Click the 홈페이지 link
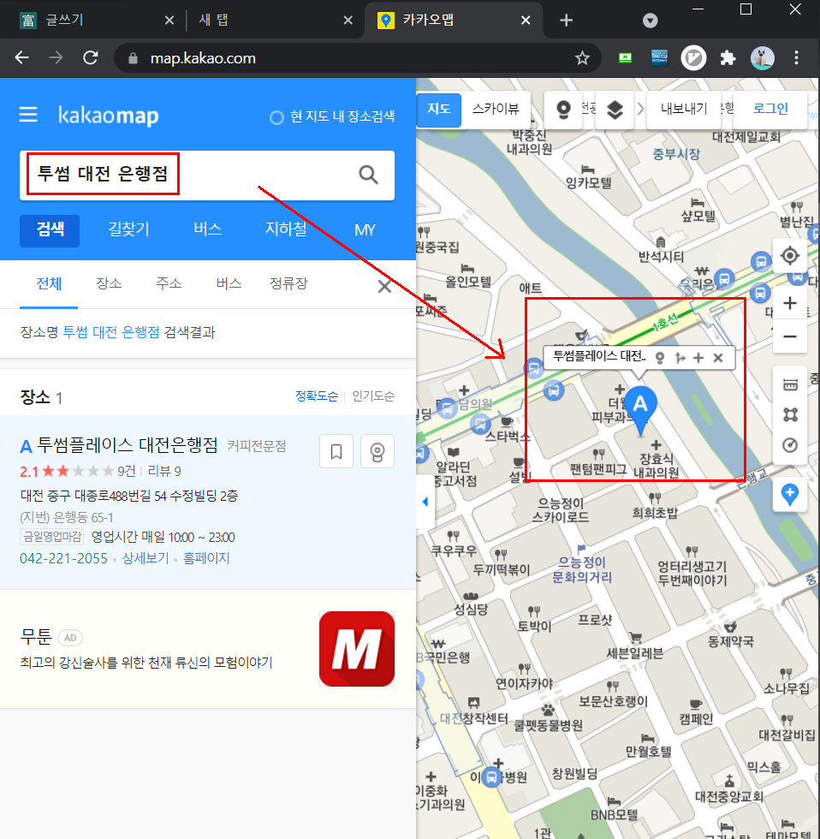Viewport: 820px width, 839px height. (x=206, y=558)
